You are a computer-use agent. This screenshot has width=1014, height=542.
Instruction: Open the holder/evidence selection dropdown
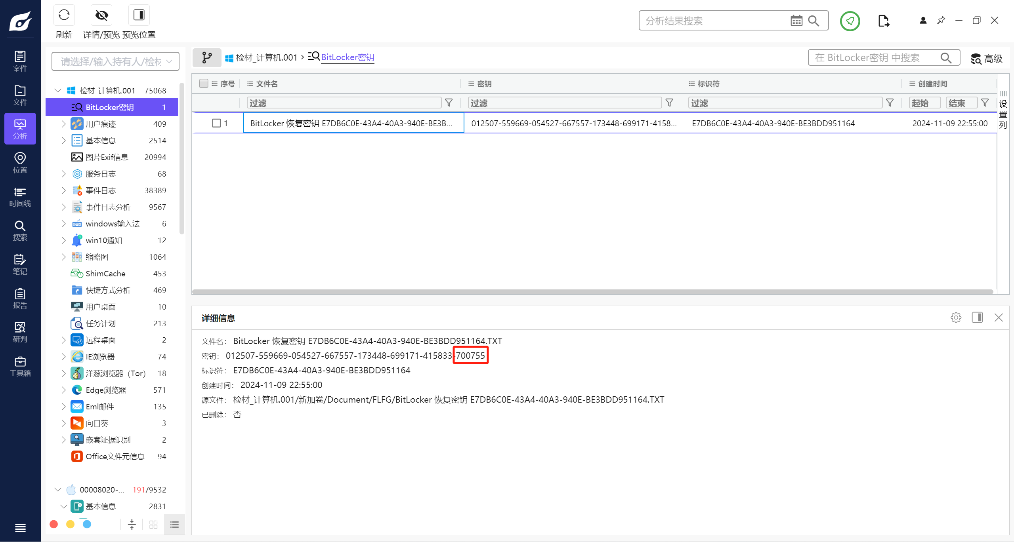point(115,61)
